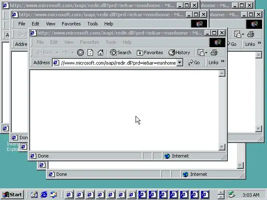Viewport: 267px width, 200px height.
Task: Click the Stop button in front window toolbar
Action: [81, 52]
